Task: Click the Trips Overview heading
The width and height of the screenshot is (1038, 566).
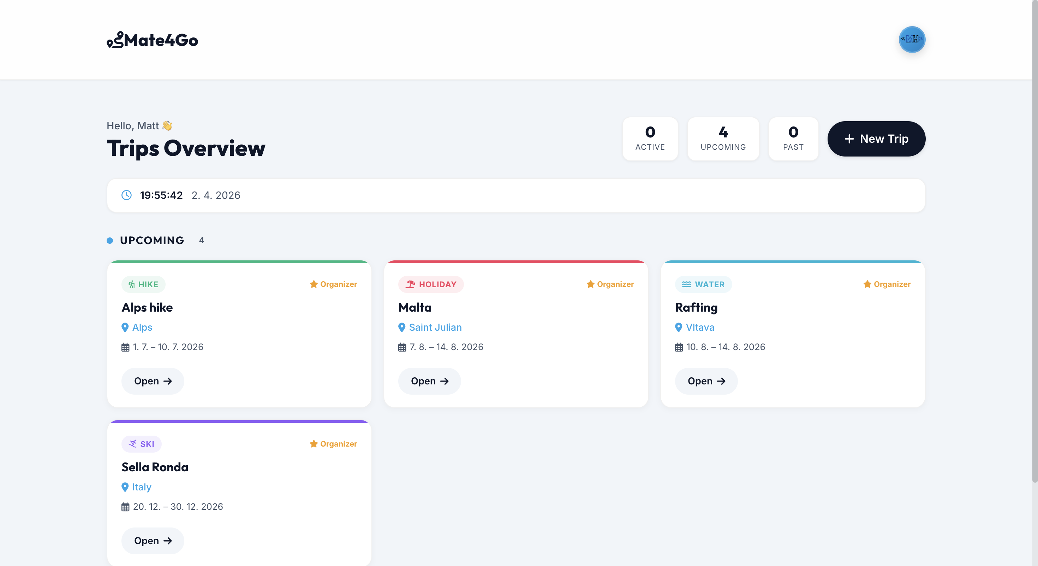Action: tap(186, 148)
